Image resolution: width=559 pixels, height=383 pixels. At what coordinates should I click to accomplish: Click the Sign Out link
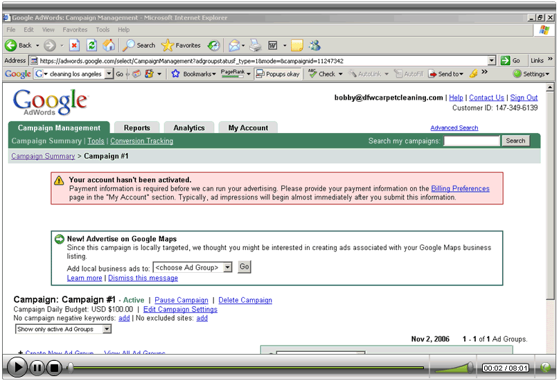click(524, 98)
